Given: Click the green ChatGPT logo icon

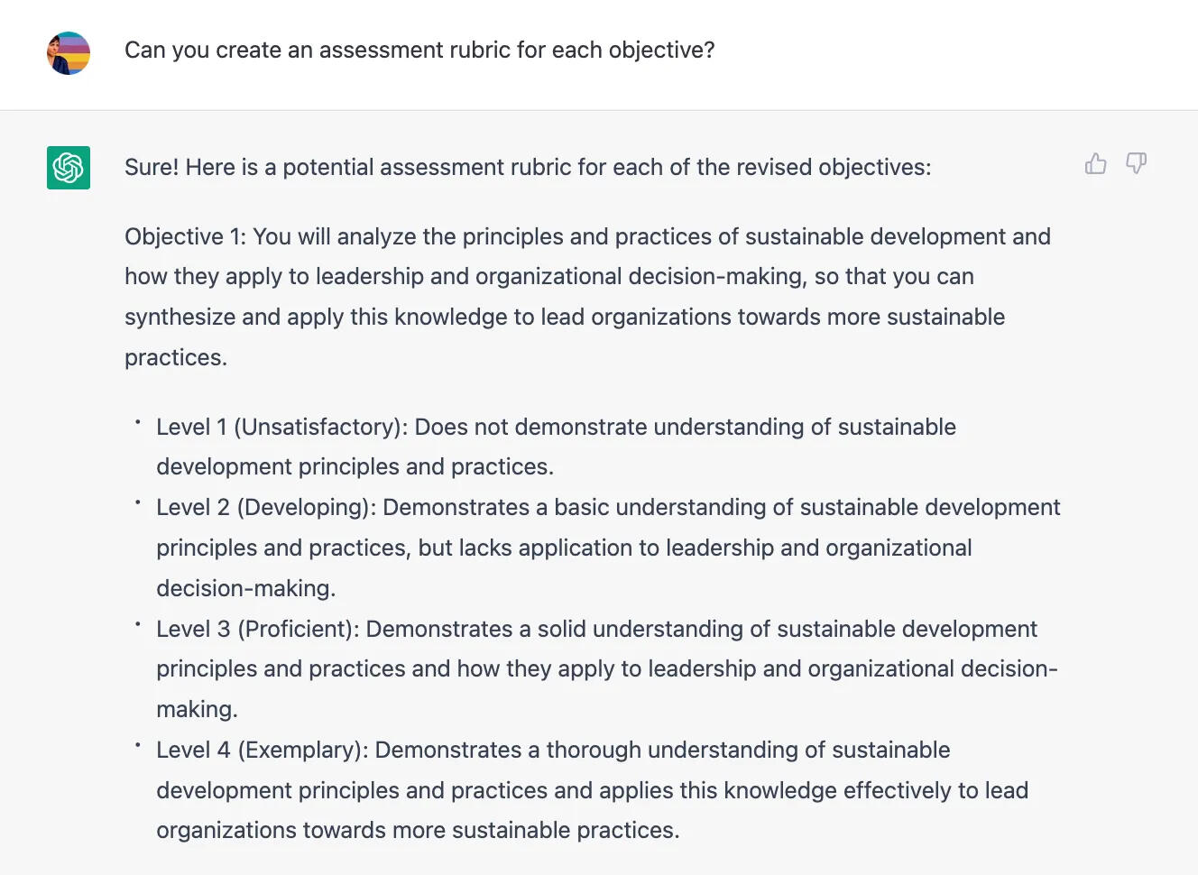Looking at the screenshot, I should pyautogui.click(x=69, y=168).
